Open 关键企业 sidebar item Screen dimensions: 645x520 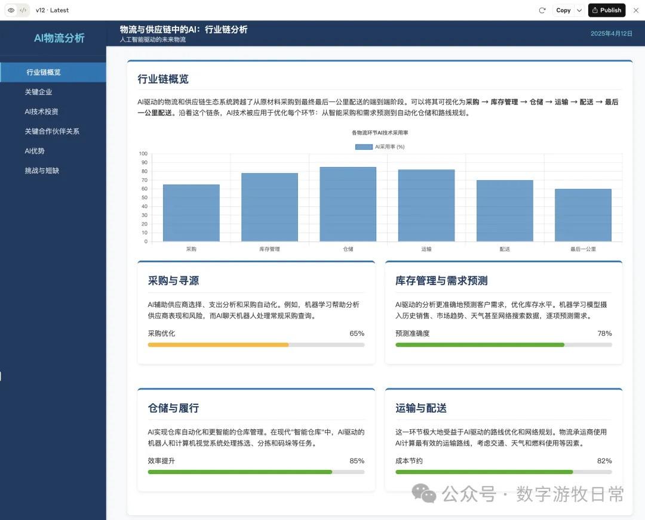tap(38, 92)
